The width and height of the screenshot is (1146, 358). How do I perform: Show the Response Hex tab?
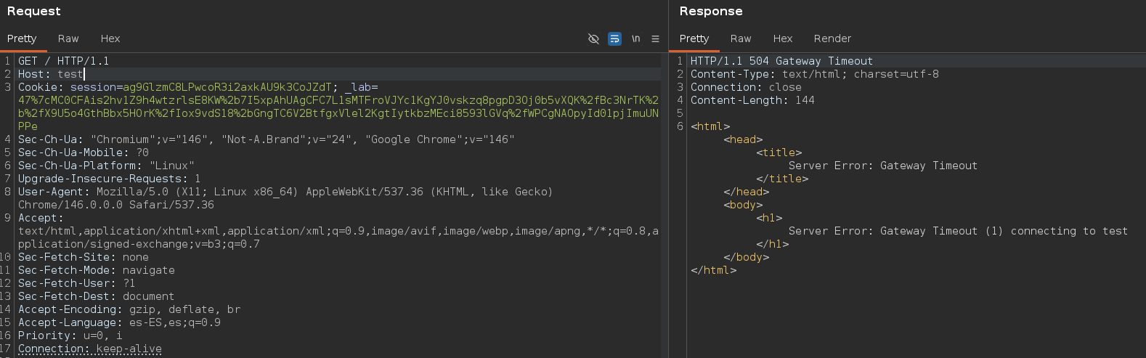(x=783, y=38)
